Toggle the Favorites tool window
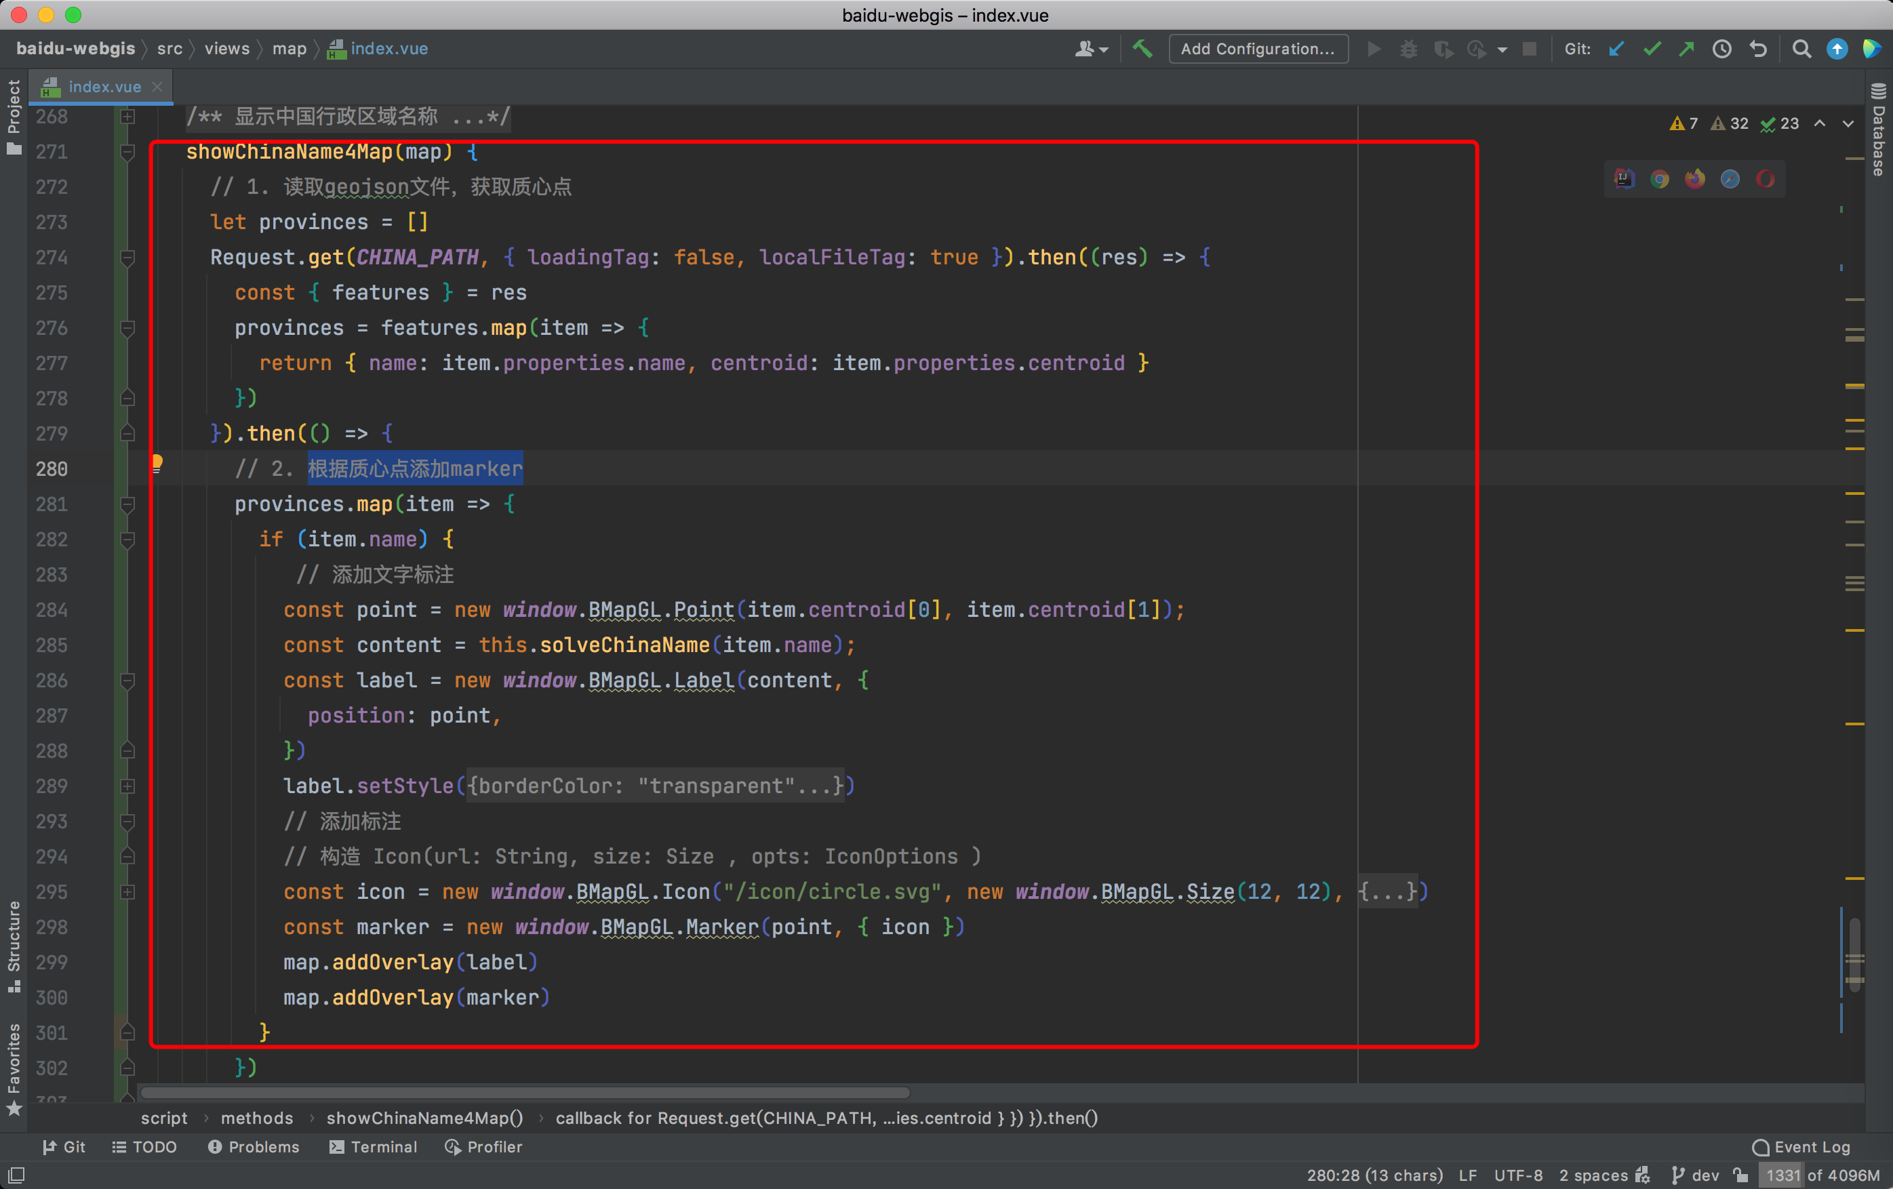The width and height of the screenshot is (1893, 1189). pos(14,1070)
